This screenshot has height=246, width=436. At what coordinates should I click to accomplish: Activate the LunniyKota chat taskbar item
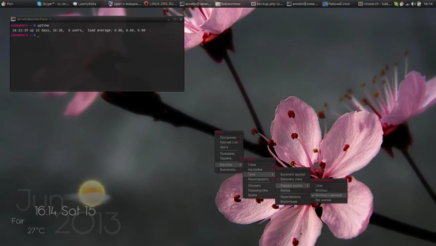pos(89,4)
